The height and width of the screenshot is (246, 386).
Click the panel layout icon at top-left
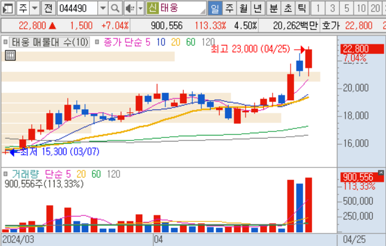coord(7,8)
